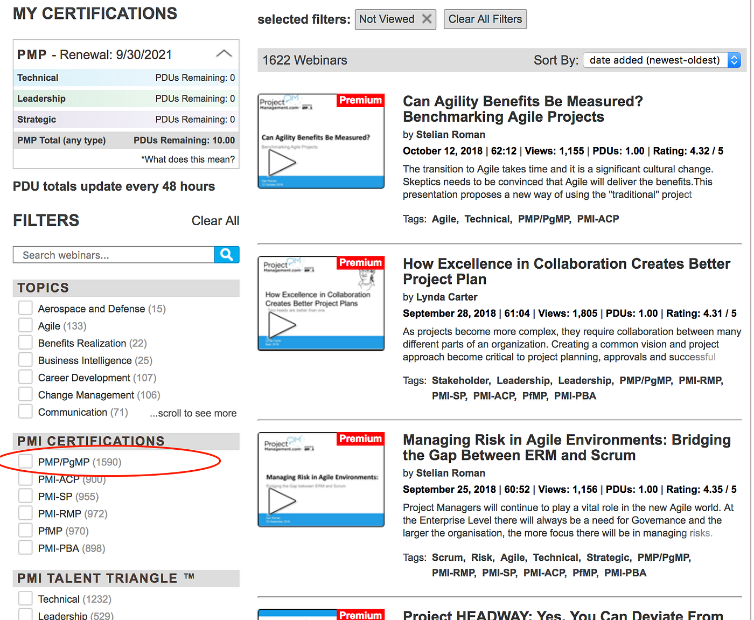754x620 pixels.
Task: Click Stakeholder tag on collaboration webinar
Action: pyautogui.click(x=460, y=381)
